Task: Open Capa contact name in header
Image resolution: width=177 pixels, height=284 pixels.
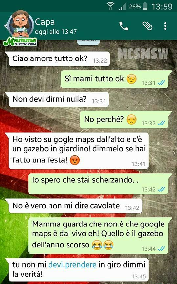Action: [x=45, y=22]
